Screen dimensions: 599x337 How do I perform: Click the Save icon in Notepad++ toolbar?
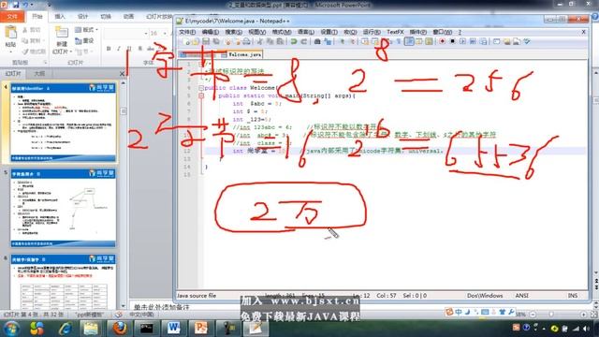pos(206,41)
